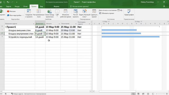
Task: Select the Проект ribbon tab
Action: (x=34, y=6)
